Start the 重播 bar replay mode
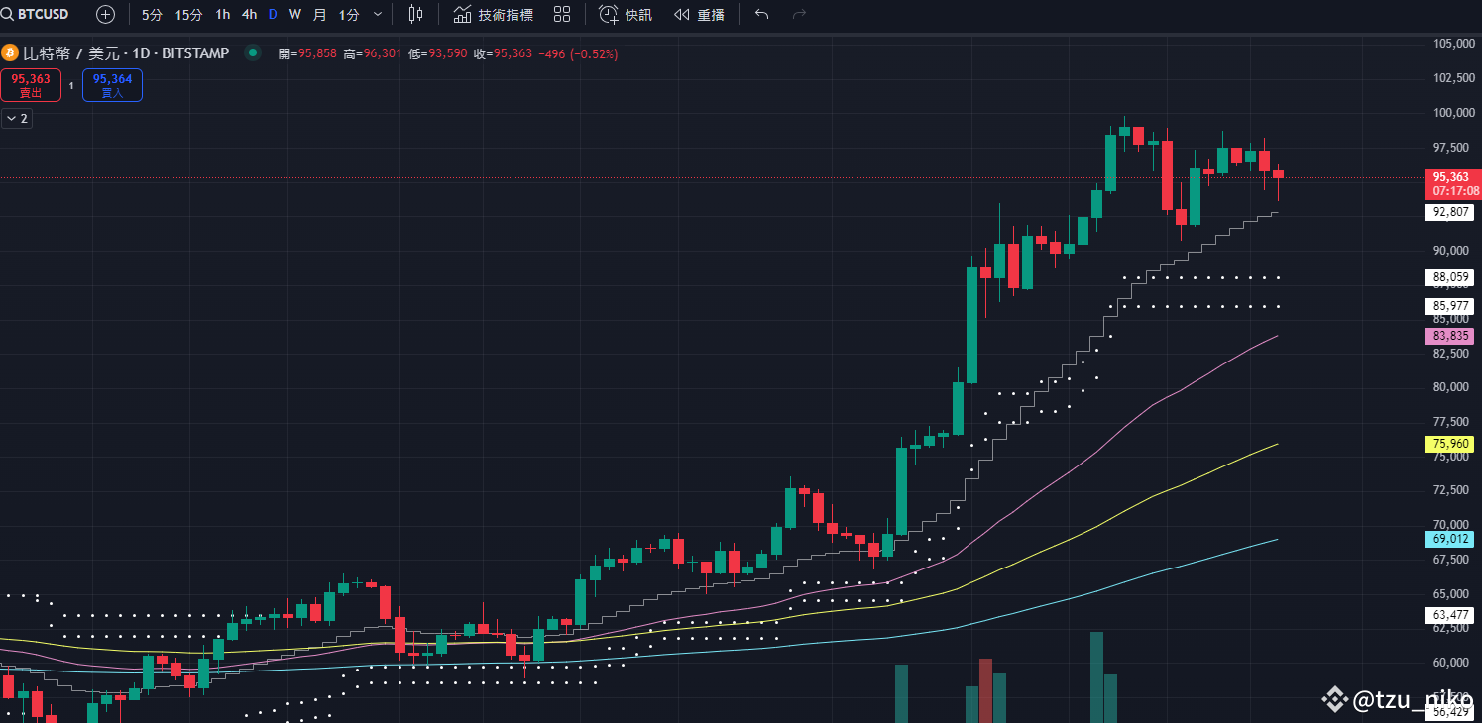Screen dimensions: 1482x723 699,15
